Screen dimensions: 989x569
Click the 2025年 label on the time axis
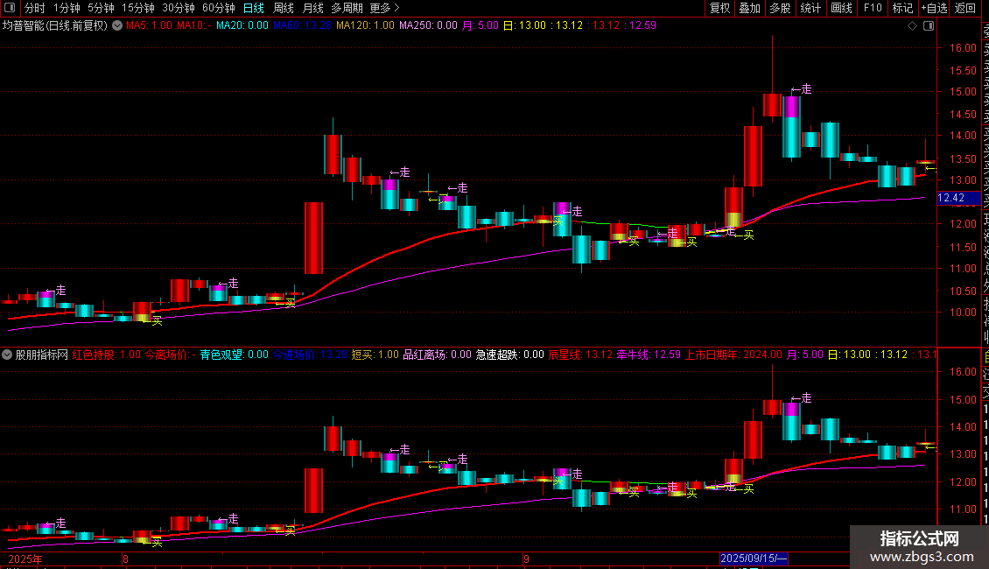(25, 558)
